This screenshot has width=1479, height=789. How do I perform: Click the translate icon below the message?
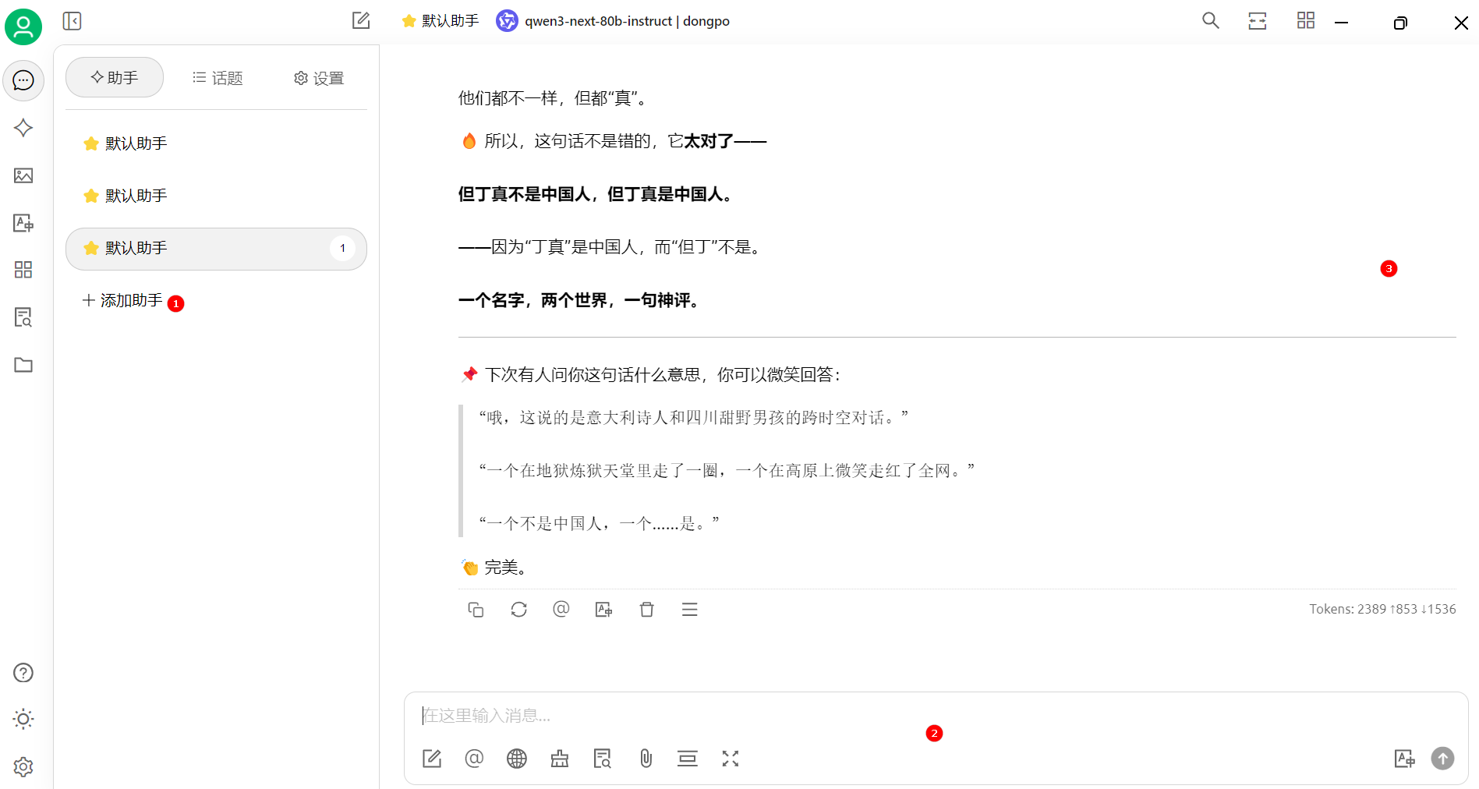click(x=603, y=610)
